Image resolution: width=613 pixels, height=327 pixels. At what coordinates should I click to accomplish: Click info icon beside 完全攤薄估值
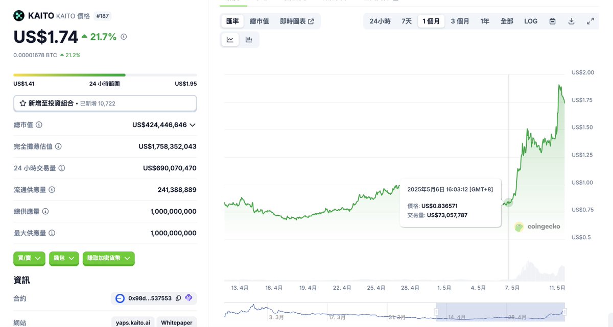coord(58,146)
